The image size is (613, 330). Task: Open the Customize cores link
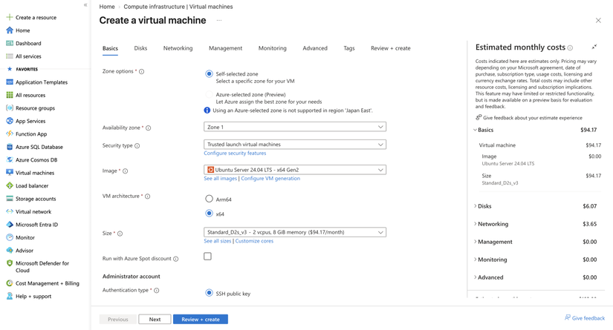pos(254,241)
